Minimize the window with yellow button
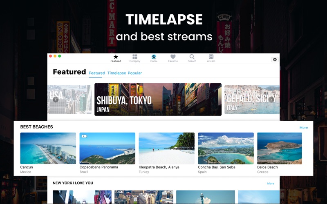327x204 pixels. tap(55, 56)
